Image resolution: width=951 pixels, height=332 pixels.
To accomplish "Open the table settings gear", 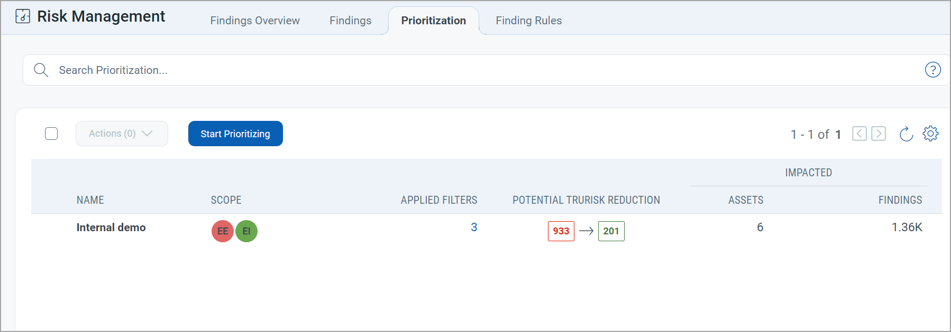I will [x=930, y=134].
